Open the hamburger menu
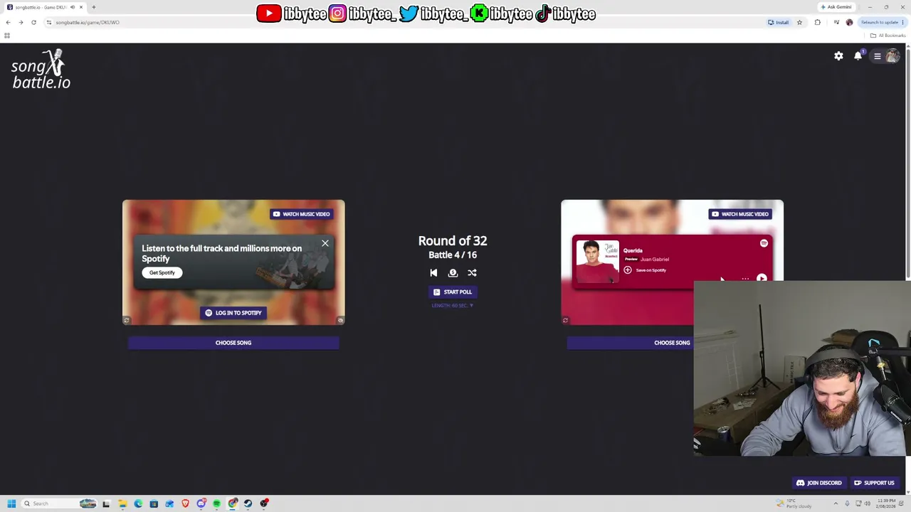This screenshot has width=911, height=512. (877, 56)
